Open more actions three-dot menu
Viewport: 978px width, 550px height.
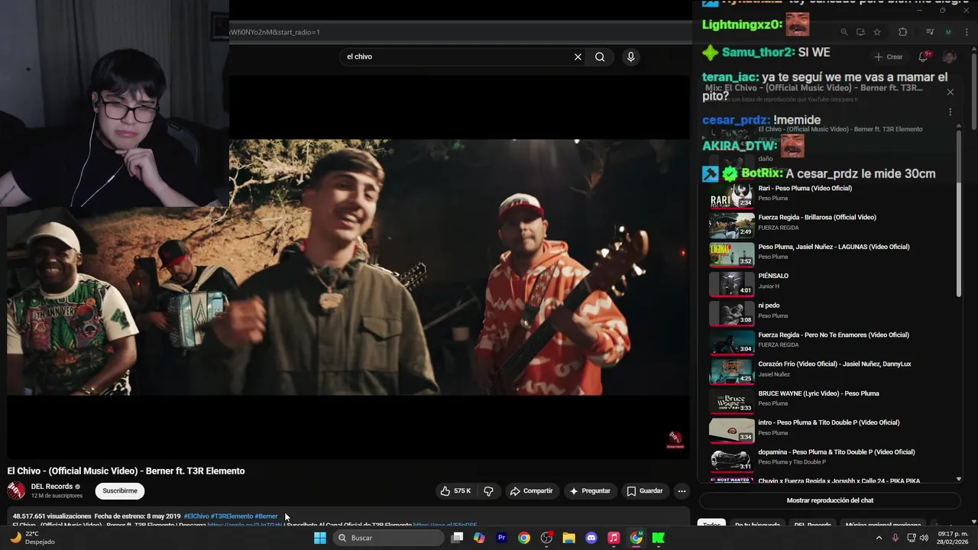tap(682, 491)
